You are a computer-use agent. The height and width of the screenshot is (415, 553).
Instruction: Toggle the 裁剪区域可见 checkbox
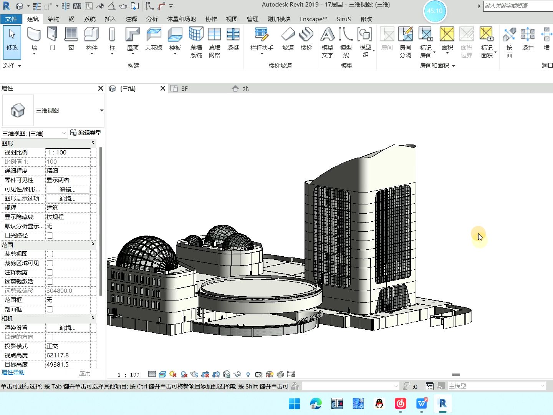coord(50,263)
